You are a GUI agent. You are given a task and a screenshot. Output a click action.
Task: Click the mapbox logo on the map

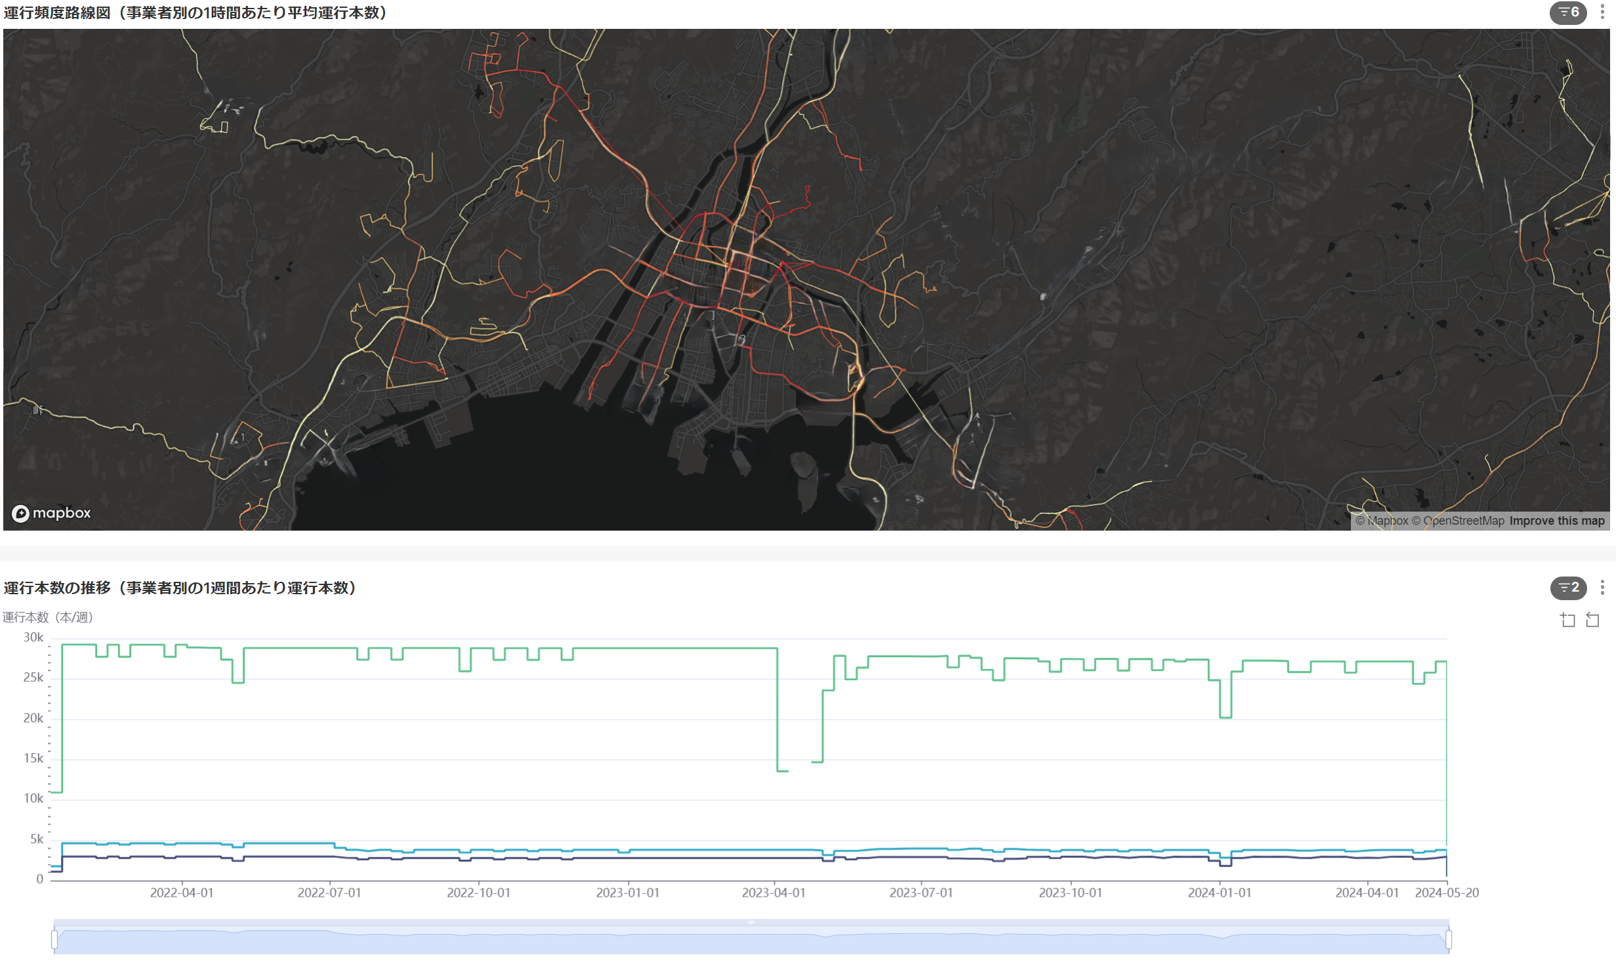click(x=51, y=513)
